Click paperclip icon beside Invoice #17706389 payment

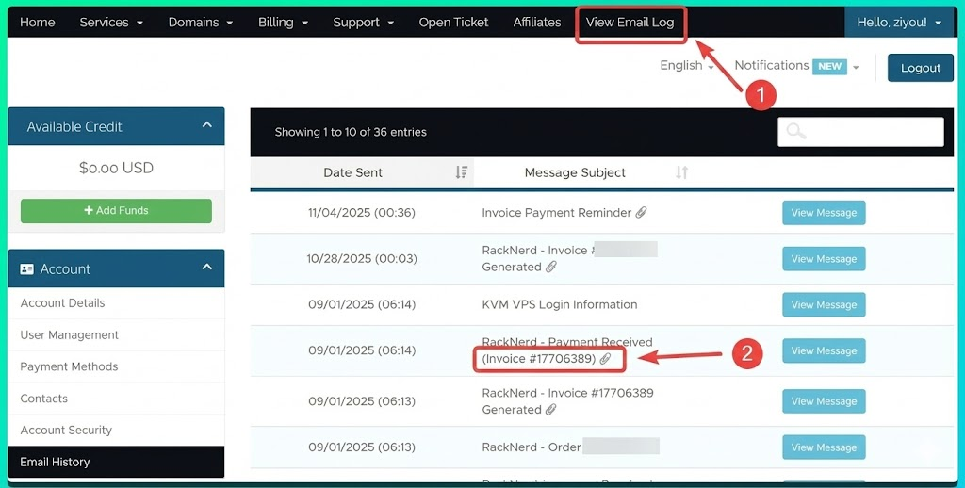point(605,359)
